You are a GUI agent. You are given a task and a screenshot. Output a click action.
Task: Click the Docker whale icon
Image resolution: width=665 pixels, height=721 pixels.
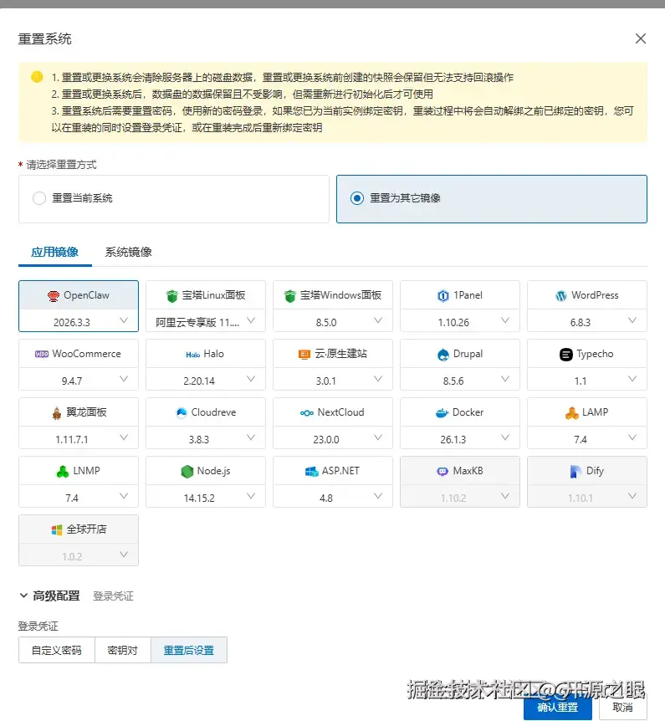pyautogui.click(x=442, y=413)
